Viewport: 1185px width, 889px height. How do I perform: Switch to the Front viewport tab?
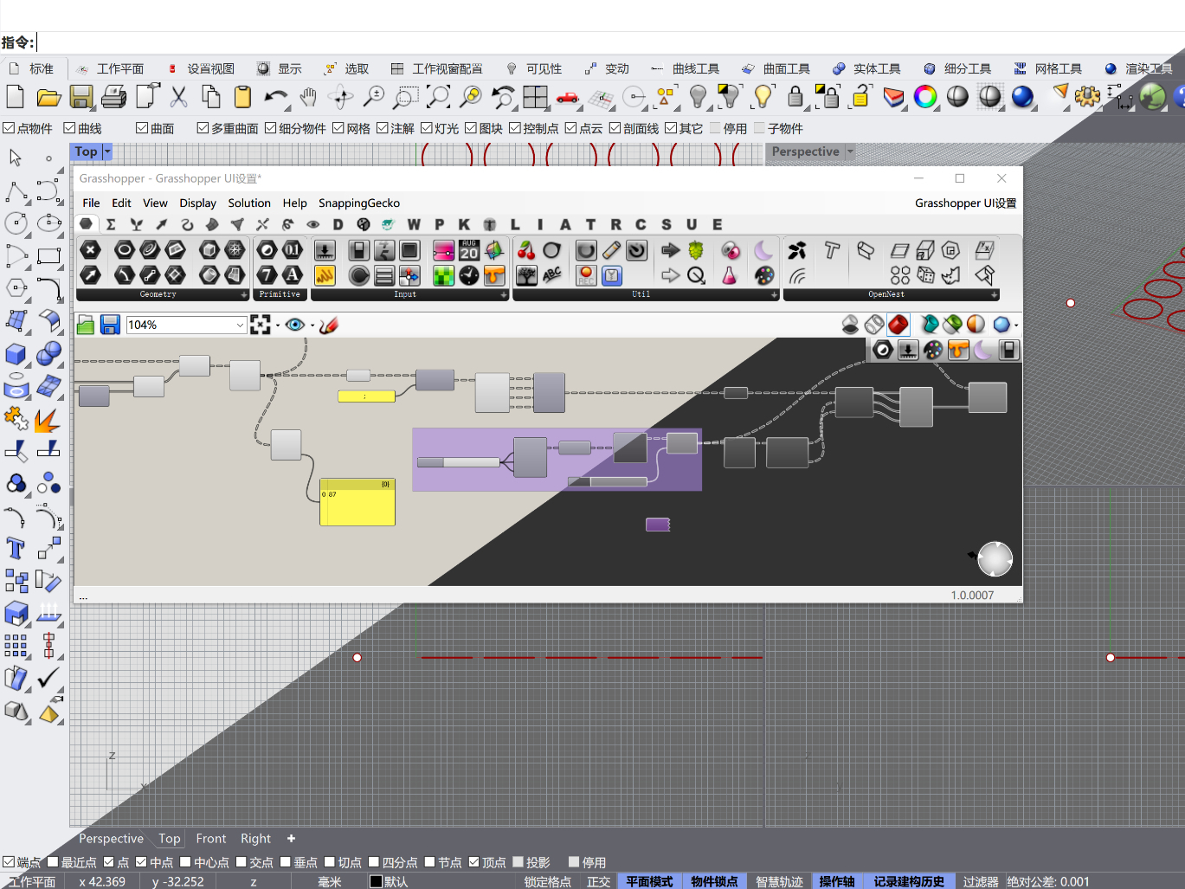point(210,838)
